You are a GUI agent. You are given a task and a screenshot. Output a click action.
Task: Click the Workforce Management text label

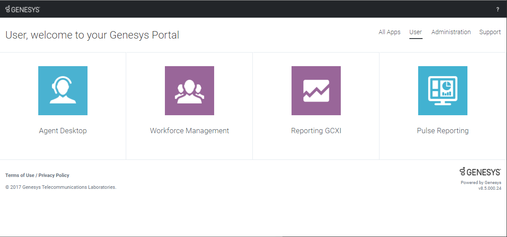[190, 131]
